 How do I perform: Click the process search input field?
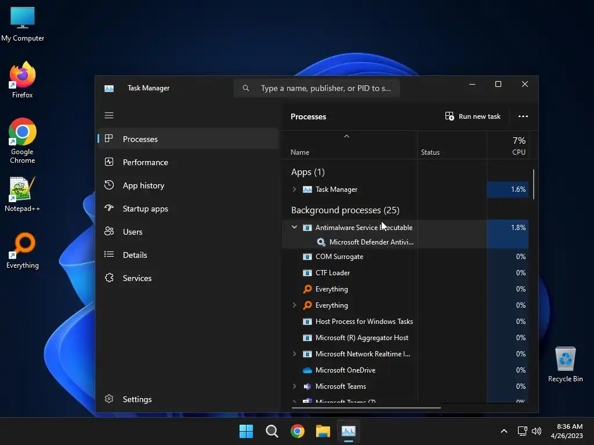point(317,88)
